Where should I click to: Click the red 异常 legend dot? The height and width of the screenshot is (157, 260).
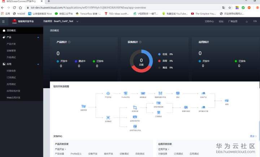(159, 61)
